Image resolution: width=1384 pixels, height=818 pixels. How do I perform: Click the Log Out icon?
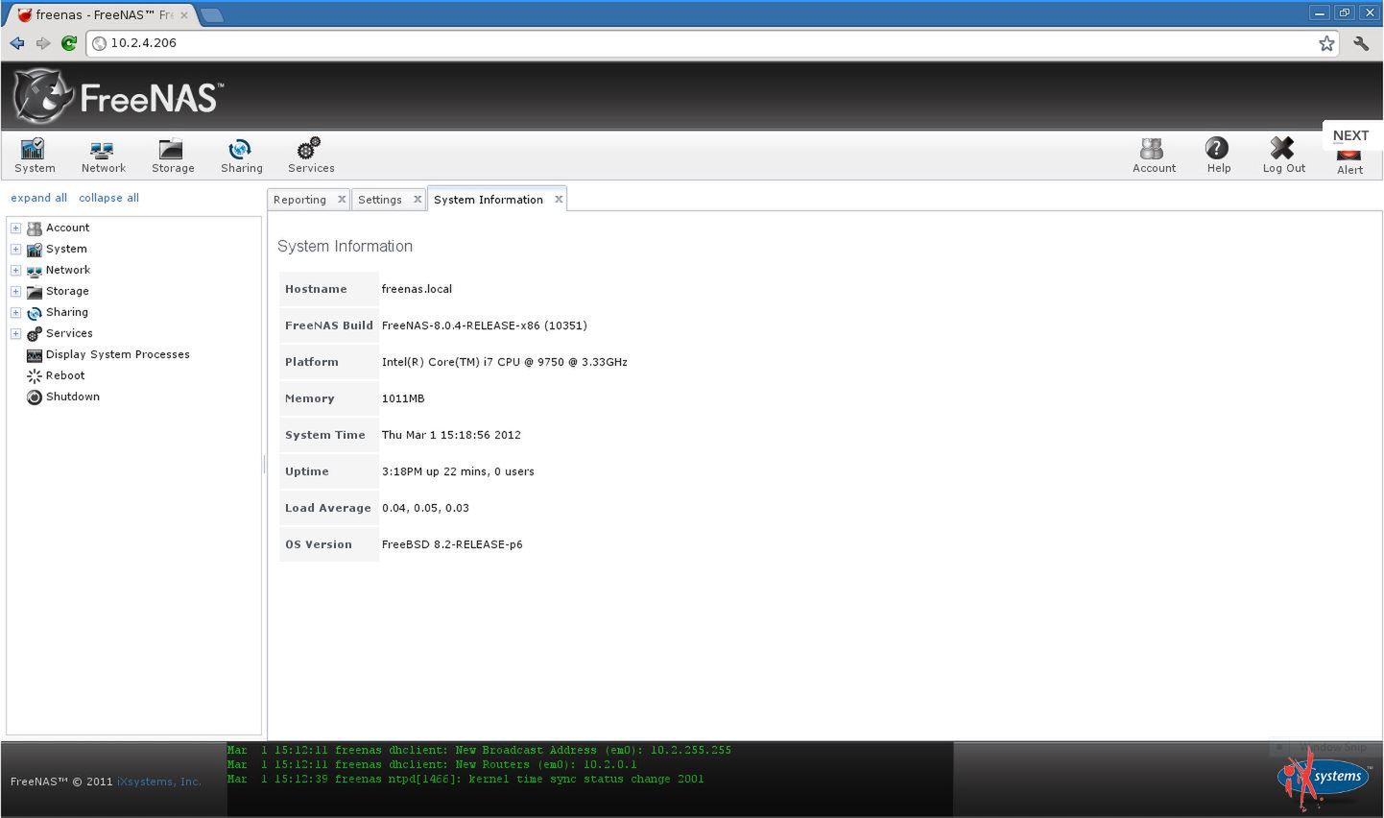(1283, 155)
